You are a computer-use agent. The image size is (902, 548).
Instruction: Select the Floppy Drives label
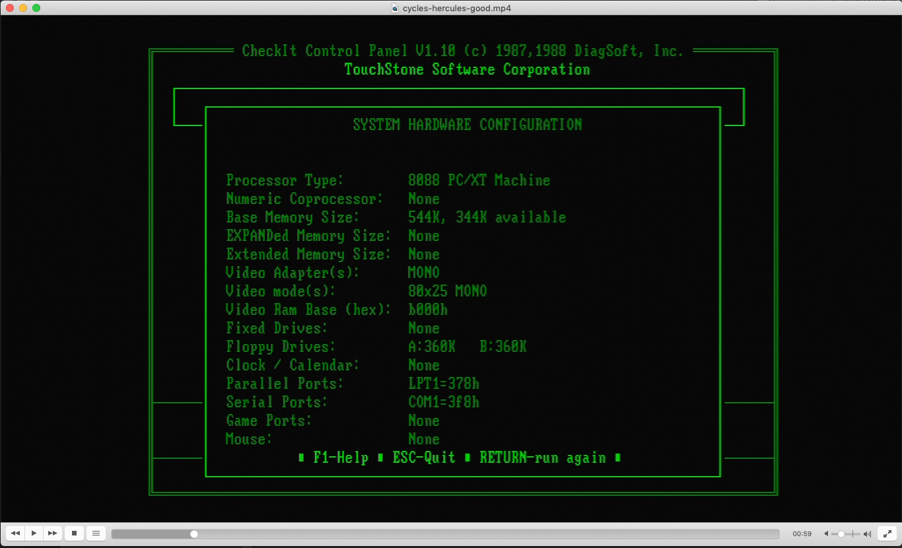point(281,347)
